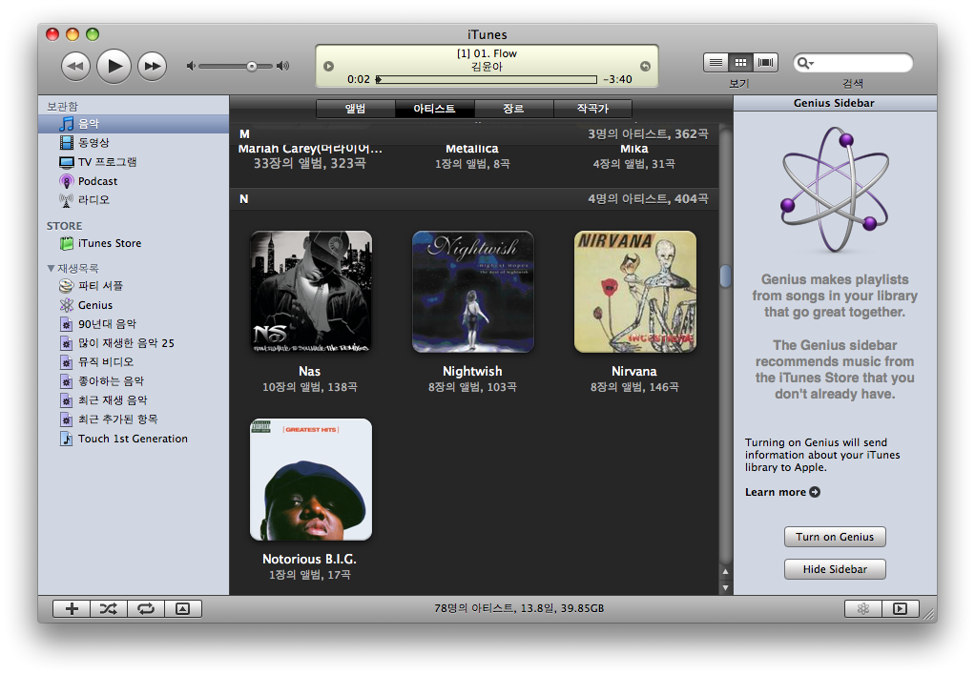Click the scrollbar thumb in artist grid
This screenshot has height=675, width=975.
click(725, 276)
